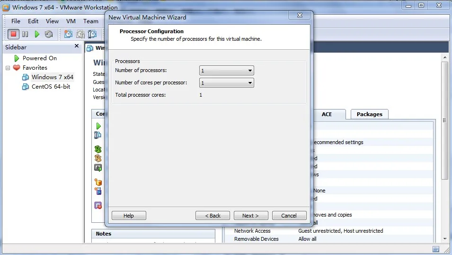Click the scrollbar down arrow in the main window

tap(444, 238)
